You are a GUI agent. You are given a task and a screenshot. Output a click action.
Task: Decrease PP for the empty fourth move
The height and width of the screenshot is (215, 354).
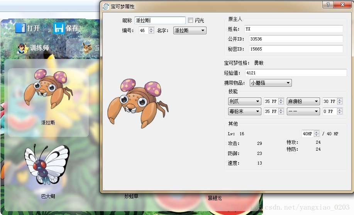coord(340,113)
